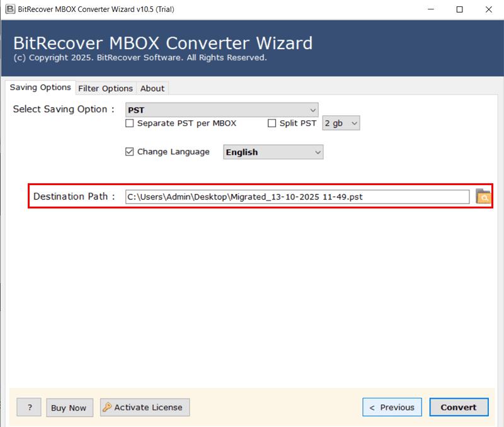504x427 pixels.
Task: Expand the Select Saving Option PST dropdown
Action: pyautogui.click(x=222, y=110)
